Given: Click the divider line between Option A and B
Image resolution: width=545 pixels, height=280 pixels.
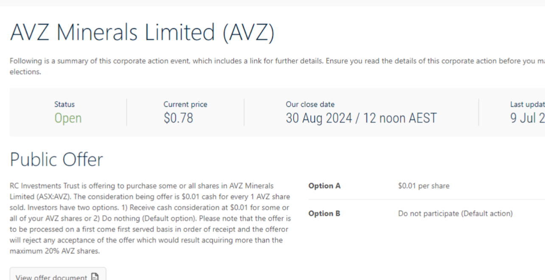Looking at the screenshot, I should [424, 199].
